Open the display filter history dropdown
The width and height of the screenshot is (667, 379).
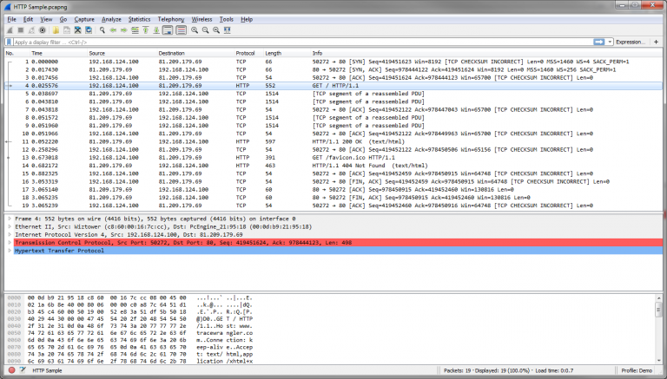610,42
